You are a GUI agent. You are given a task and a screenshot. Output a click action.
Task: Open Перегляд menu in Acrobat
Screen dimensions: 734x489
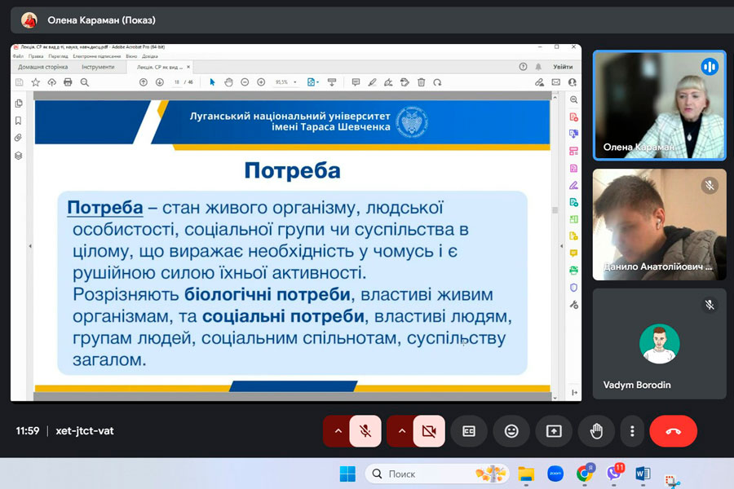tap(58, 56)
